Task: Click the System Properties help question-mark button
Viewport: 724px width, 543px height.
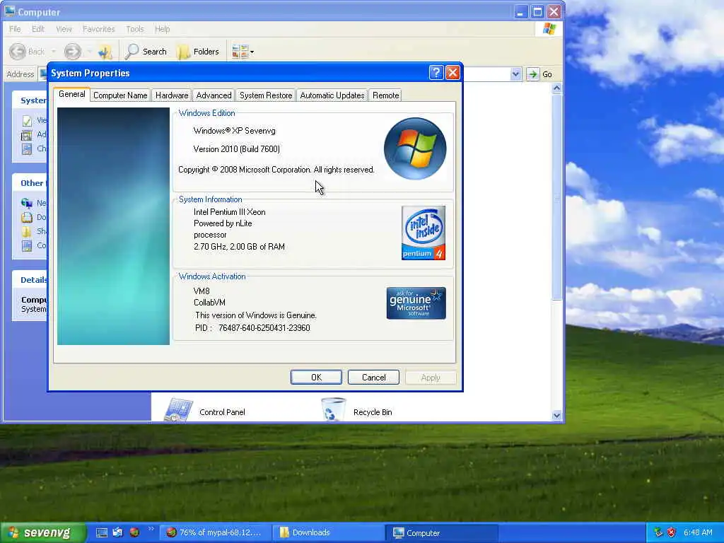Action: tap(436, 73)
